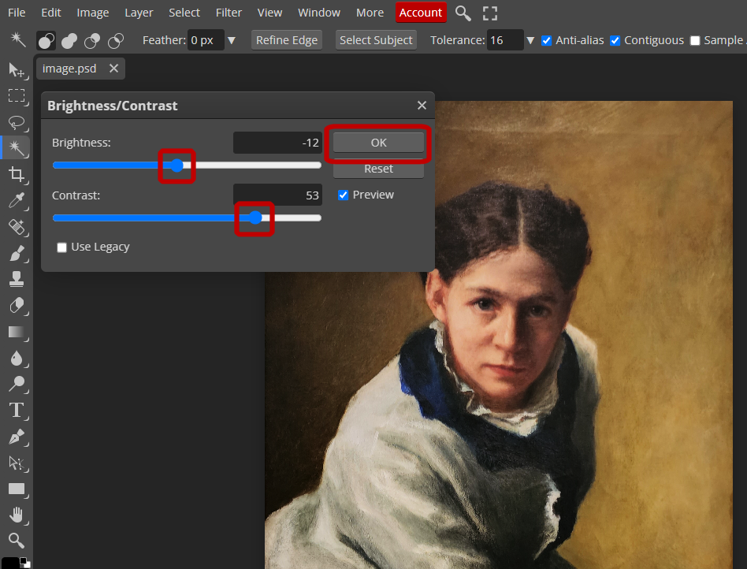Click the Feather input field
The height and width of the screenshot is (569, 747).
206,40
